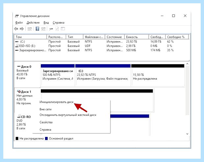Open Свойства from the context menu
Screen dimensions: 204x162
(x=46, y=122)
